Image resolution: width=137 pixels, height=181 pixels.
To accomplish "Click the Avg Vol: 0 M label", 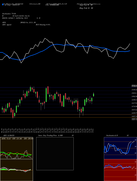I will (x=86, y=5).
